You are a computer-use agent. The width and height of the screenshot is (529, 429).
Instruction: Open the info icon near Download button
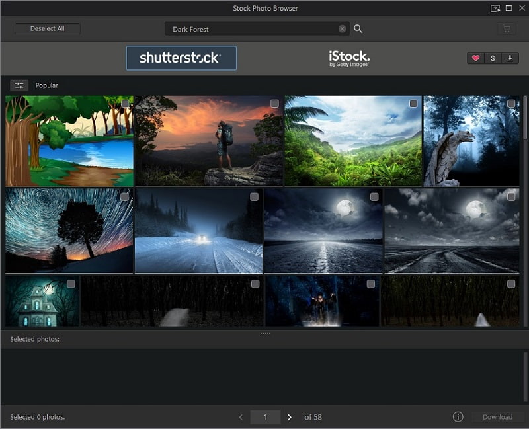click(x=457, y=417)
